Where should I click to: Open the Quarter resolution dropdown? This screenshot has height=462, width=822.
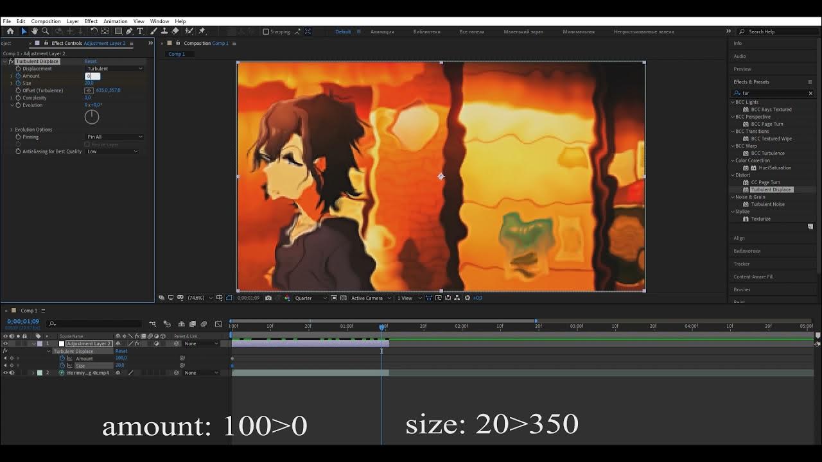310,298
